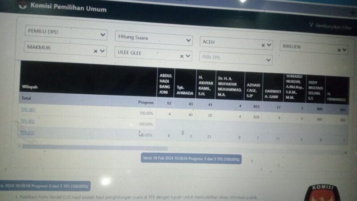
Task: Click Sembunyikan Filter to hide filters
Action: (x=333, y=27)
